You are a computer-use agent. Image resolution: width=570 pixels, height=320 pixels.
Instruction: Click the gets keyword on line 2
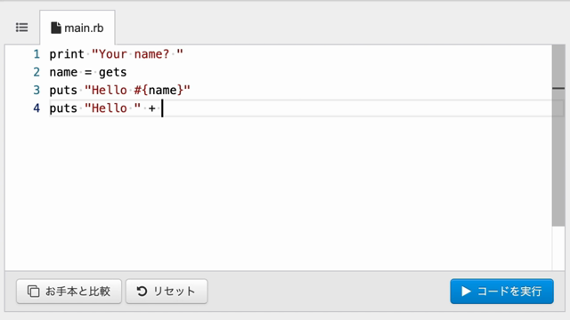113,72
